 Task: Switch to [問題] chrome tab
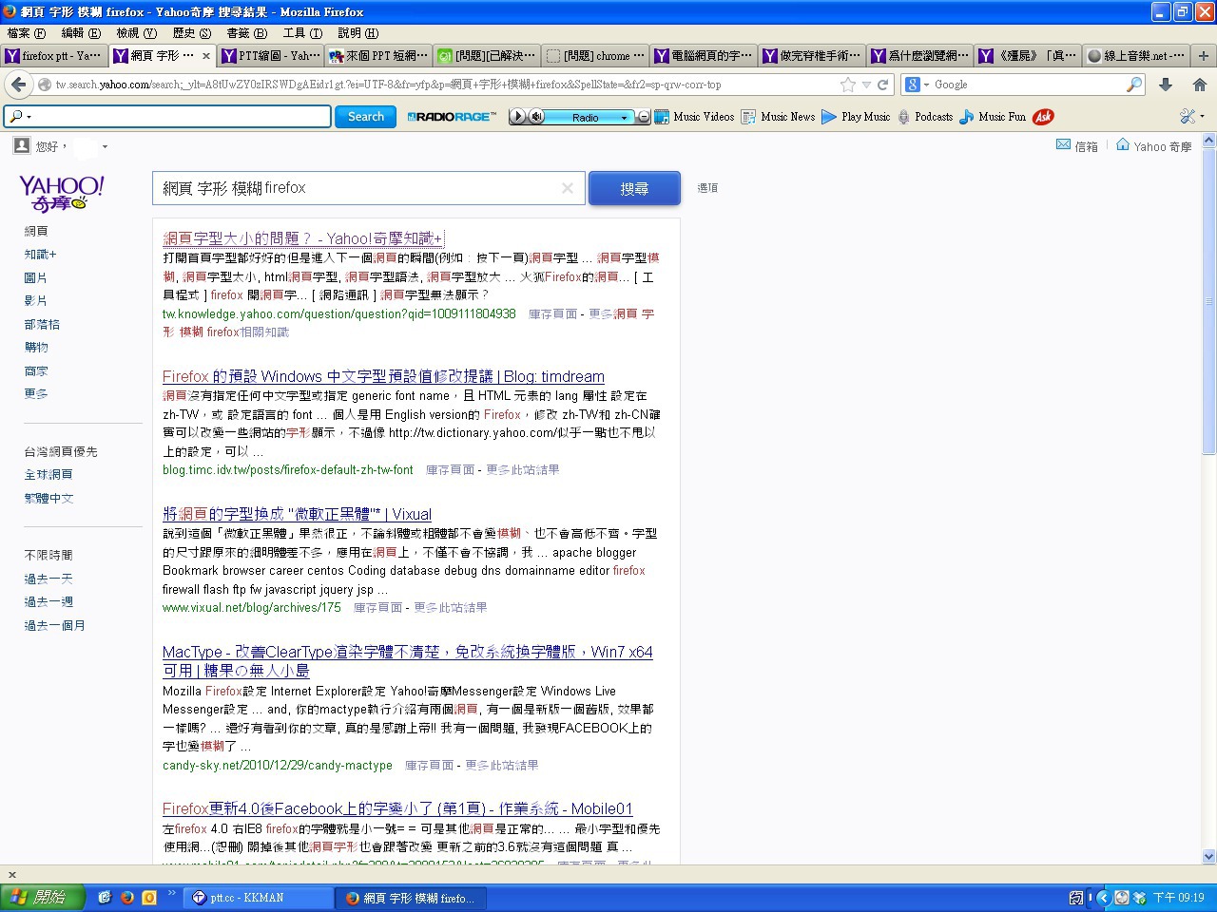pyautogui.click(x=596, y=55)
